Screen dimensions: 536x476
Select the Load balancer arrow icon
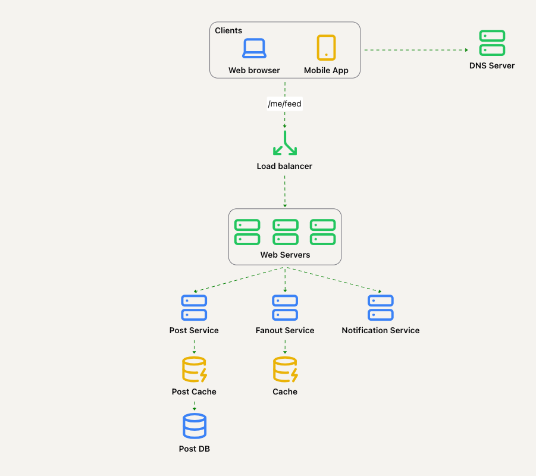point(284,143)
